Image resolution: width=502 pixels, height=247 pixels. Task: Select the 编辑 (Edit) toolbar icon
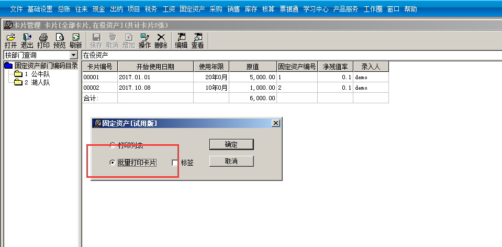click(181, 41)
